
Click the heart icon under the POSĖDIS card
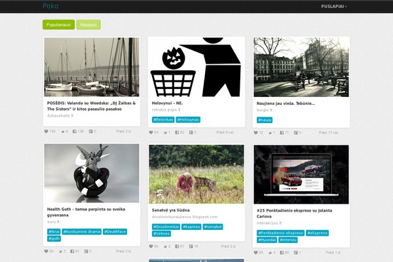point(46,132)
